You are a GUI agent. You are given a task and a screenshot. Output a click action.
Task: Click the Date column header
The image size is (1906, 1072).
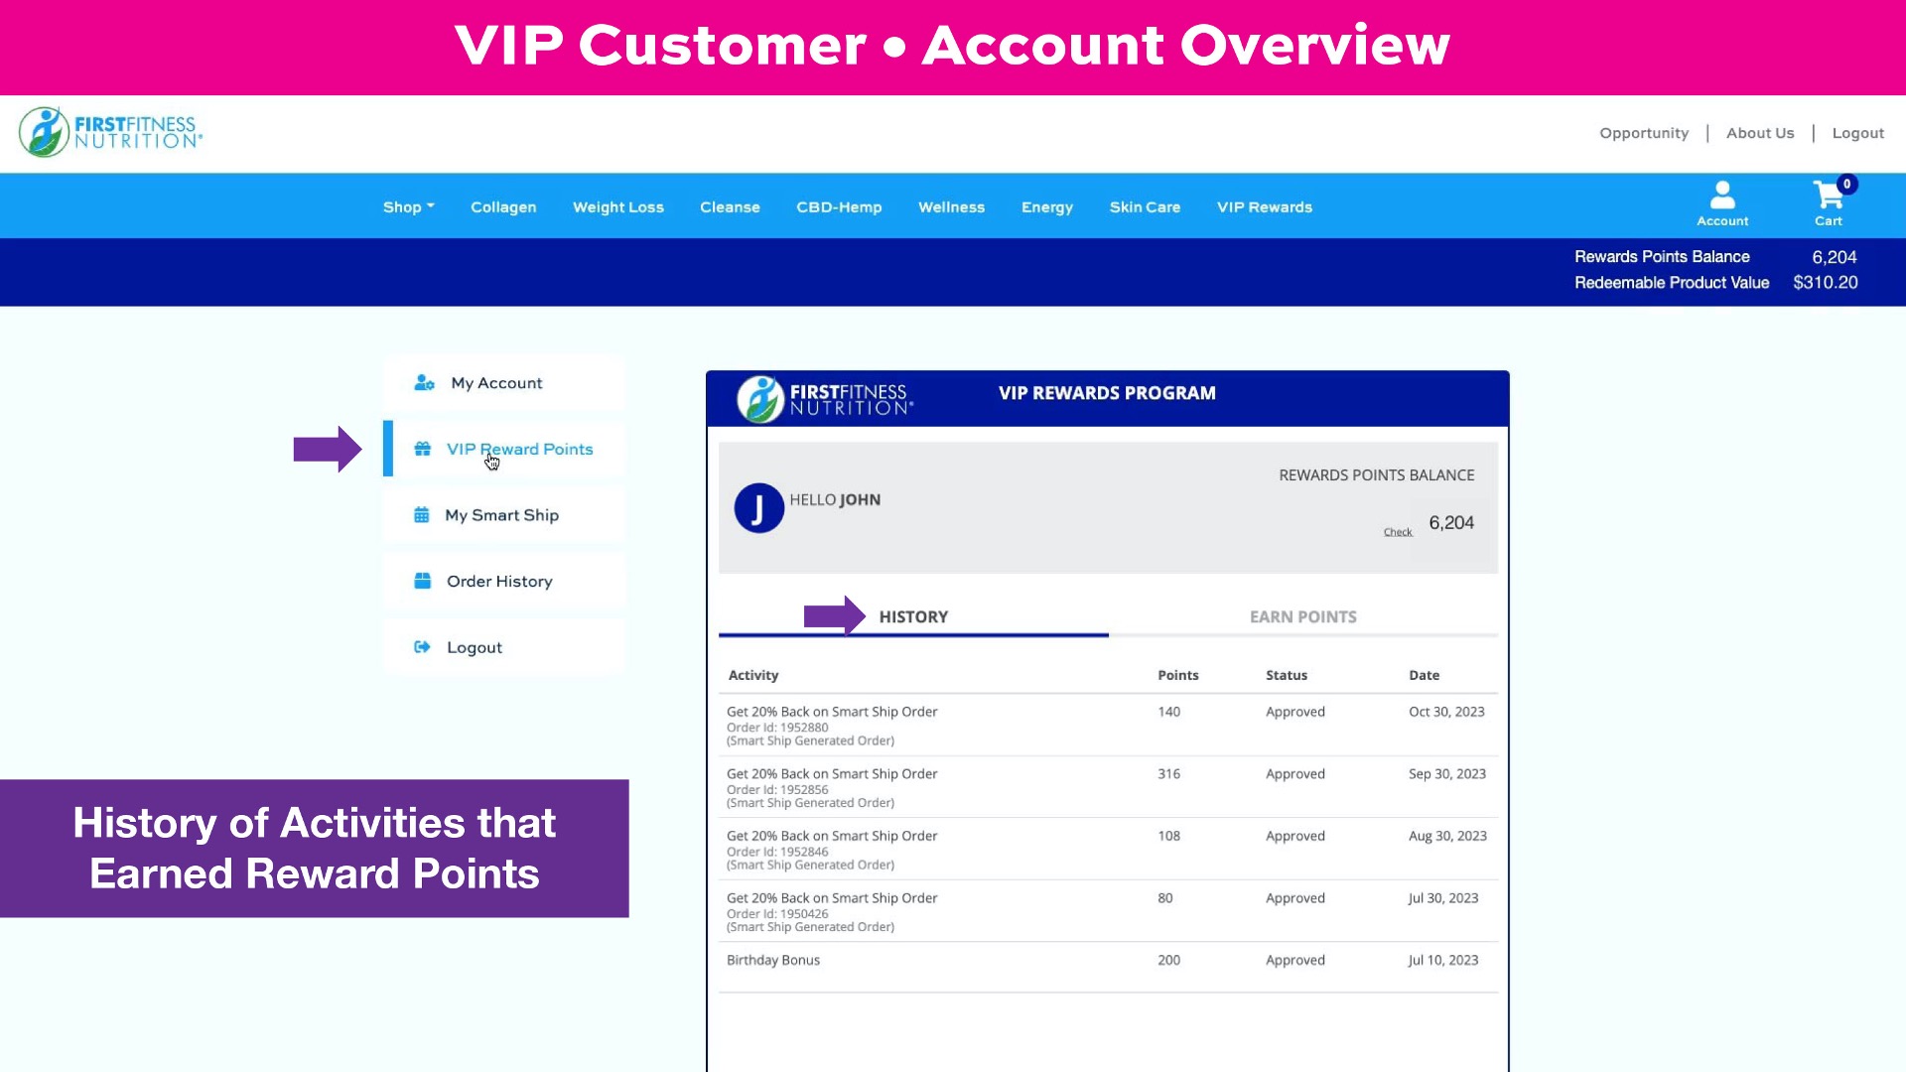coord(1425,675)
